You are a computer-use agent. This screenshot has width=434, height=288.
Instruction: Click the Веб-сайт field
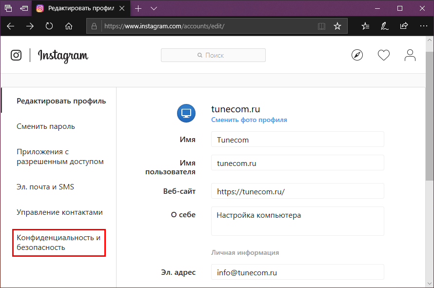(297, 191)
